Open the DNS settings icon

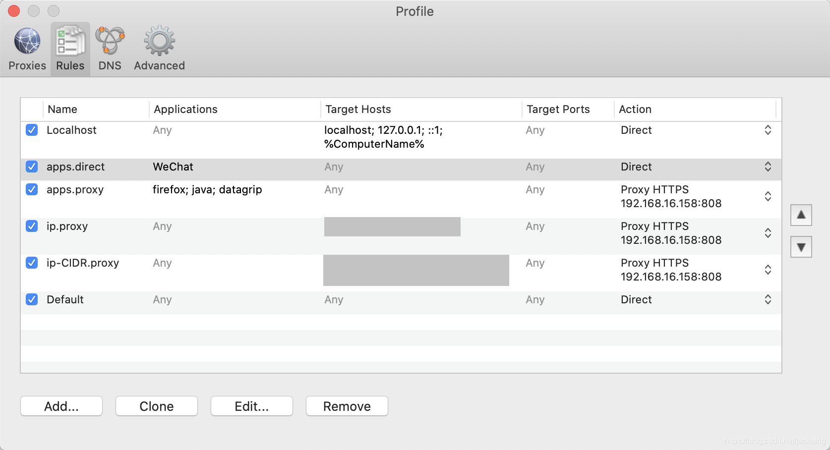(110, 41)
